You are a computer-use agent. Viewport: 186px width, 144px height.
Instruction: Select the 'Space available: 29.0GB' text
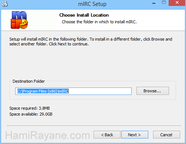tap(31, 114)
